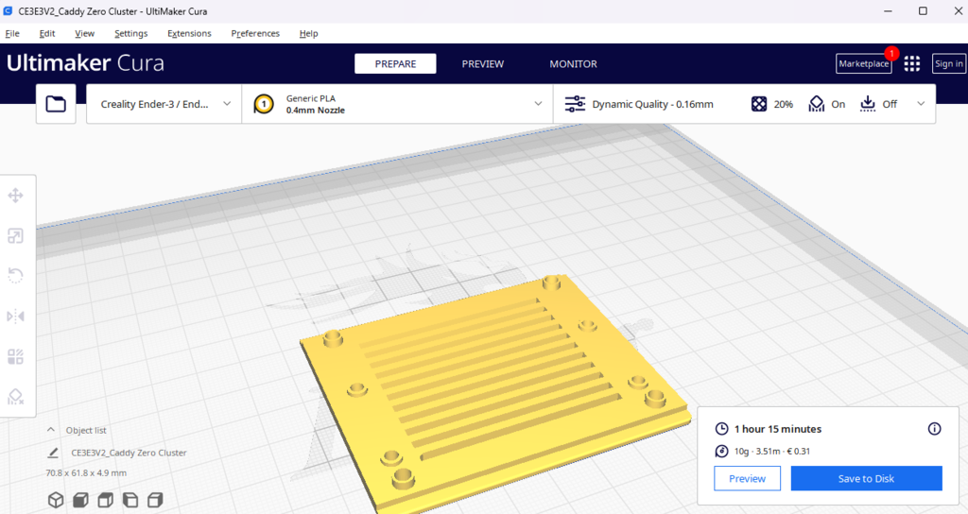
Task: Click the support On icon
Action: [x=816, y=104]
